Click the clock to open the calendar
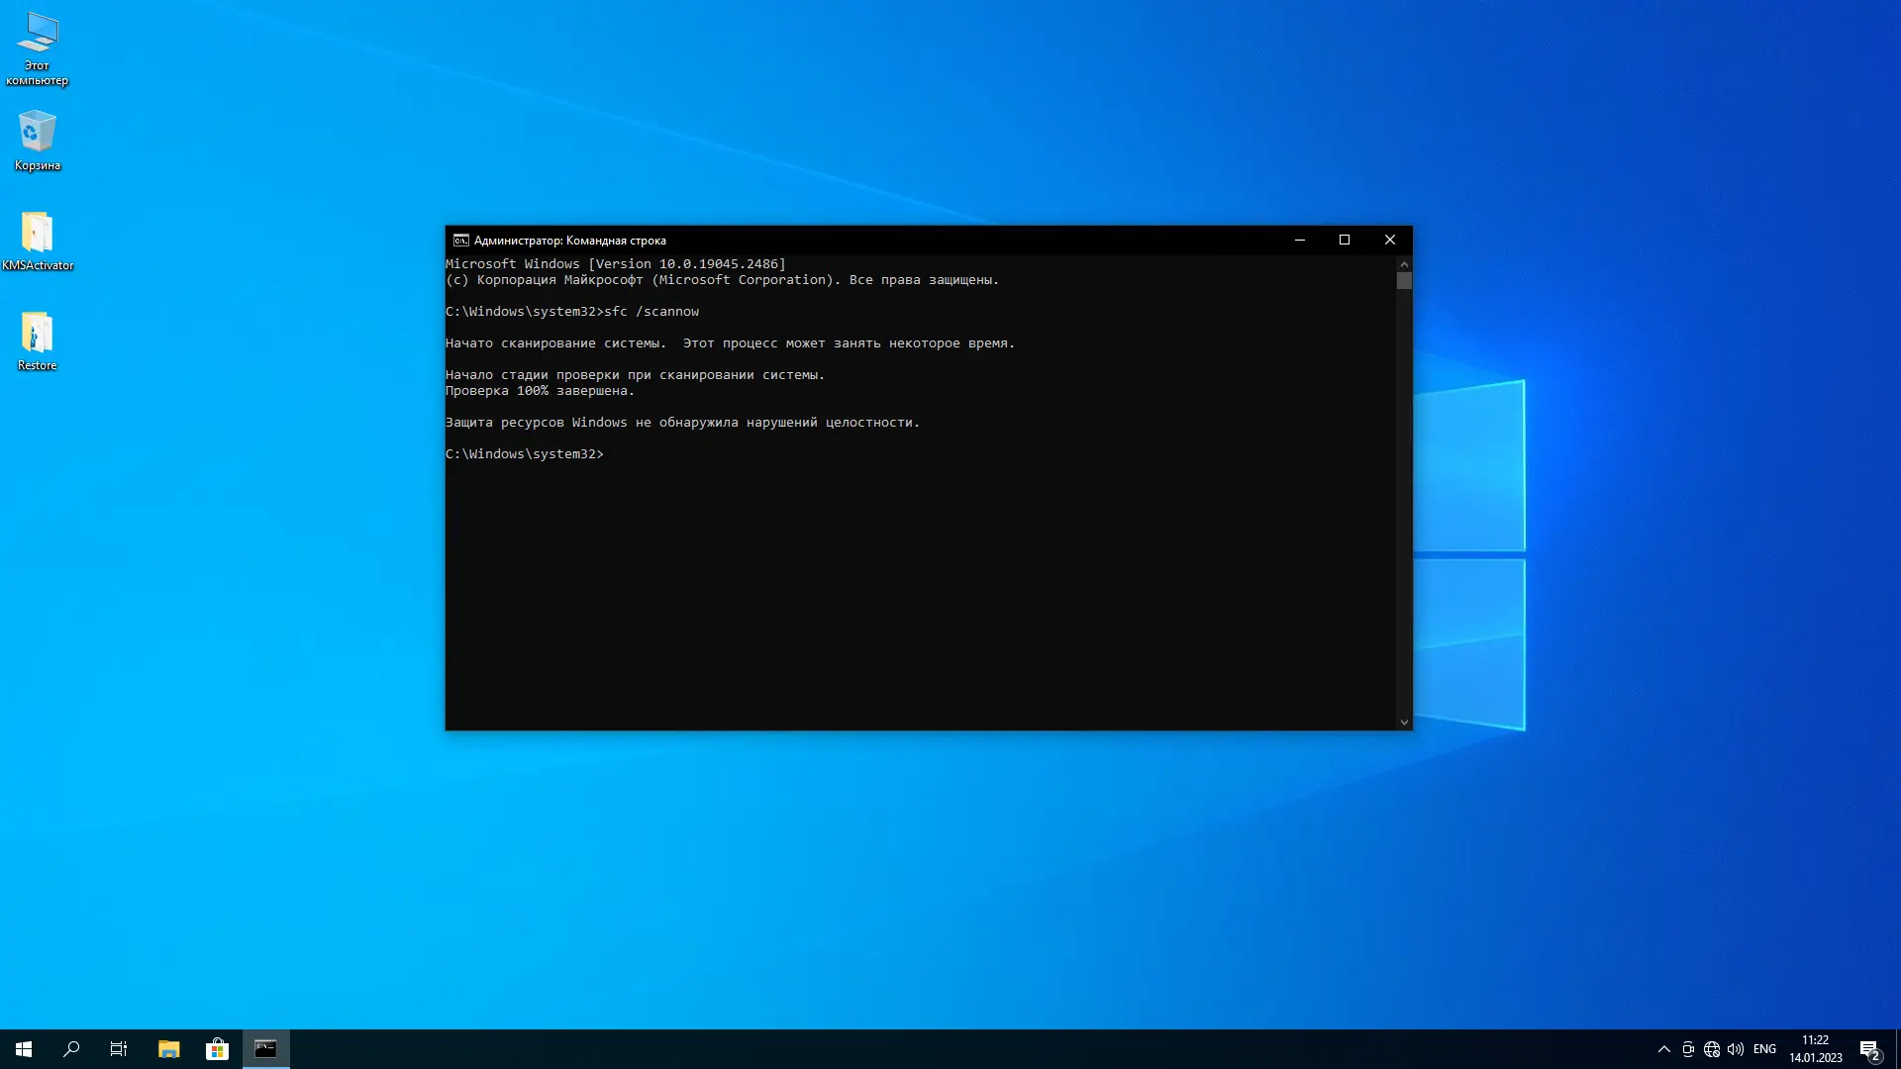Viewport: 1901px width, 1069px height. [1815, 1048]
